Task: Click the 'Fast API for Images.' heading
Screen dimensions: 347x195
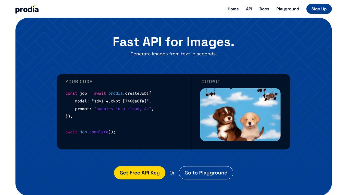Action: 173,42
